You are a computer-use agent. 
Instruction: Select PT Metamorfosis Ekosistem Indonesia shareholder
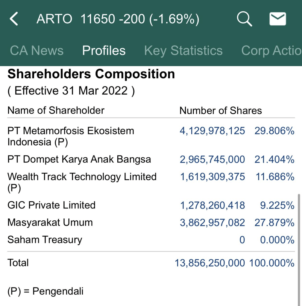coord(71,136)
